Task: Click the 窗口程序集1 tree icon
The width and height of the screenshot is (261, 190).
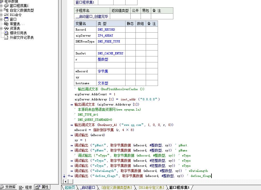Action: 6,6
